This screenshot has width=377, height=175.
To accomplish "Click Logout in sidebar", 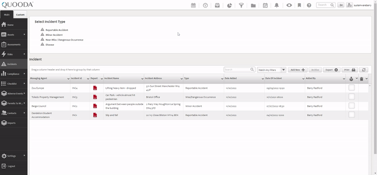I will (x=14, y=166).
